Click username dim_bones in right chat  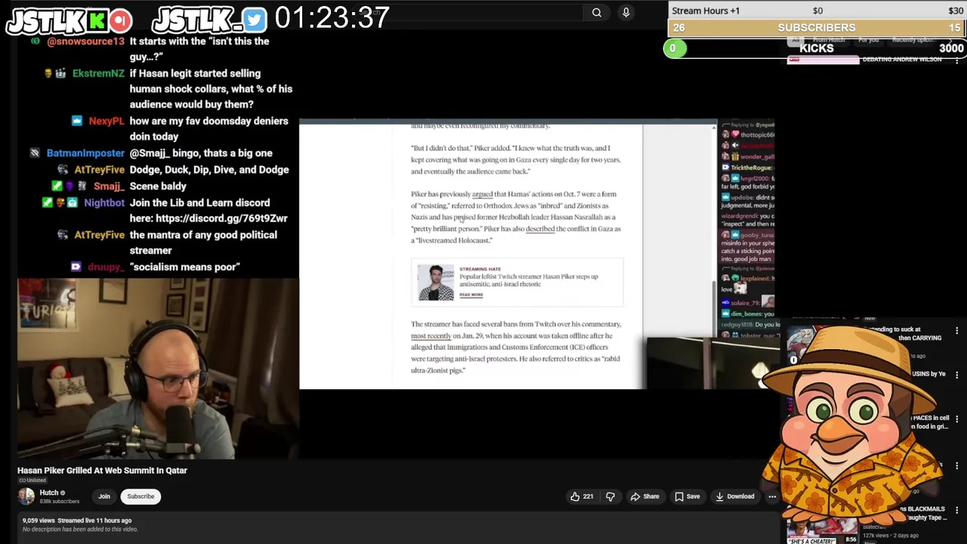coord(747,314)
